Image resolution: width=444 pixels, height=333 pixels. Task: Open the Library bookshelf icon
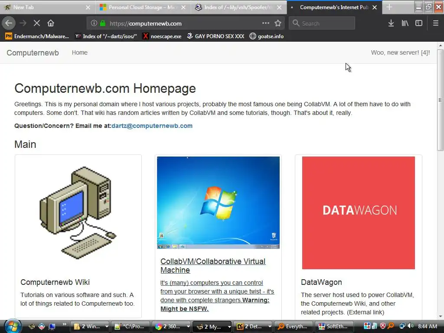point(405,23)
